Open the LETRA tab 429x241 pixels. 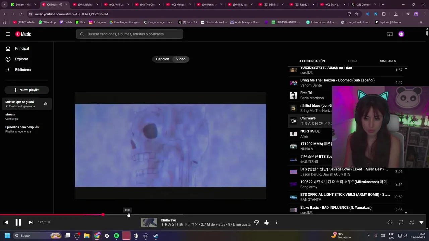[353, 61]
